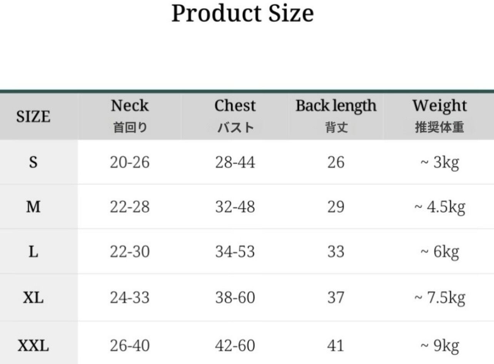Select the 32-48 chest measurement cell

point(235,207)
